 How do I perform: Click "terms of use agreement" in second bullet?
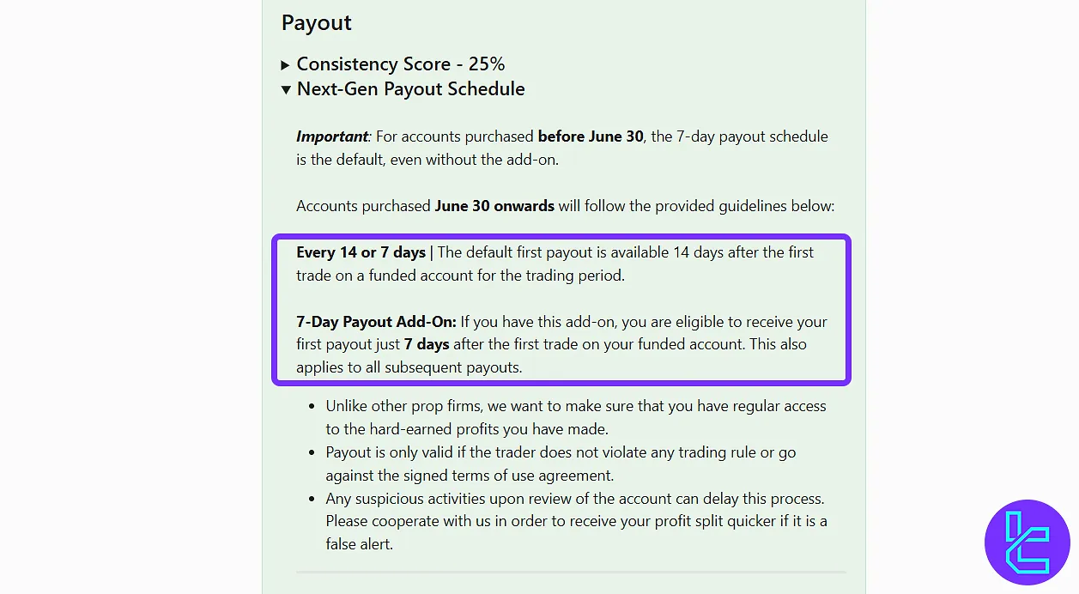coord(539,476)
